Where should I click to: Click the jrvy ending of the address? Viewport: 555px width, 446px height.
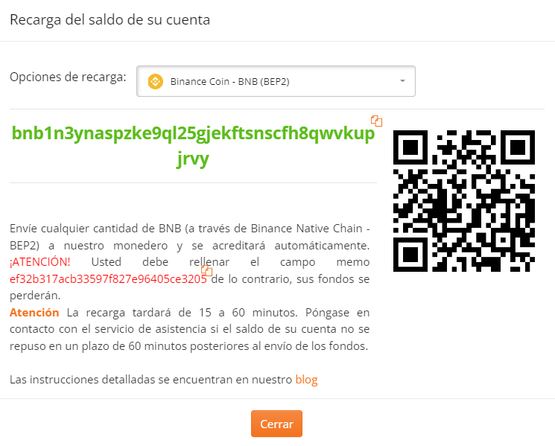coord(193,159)
